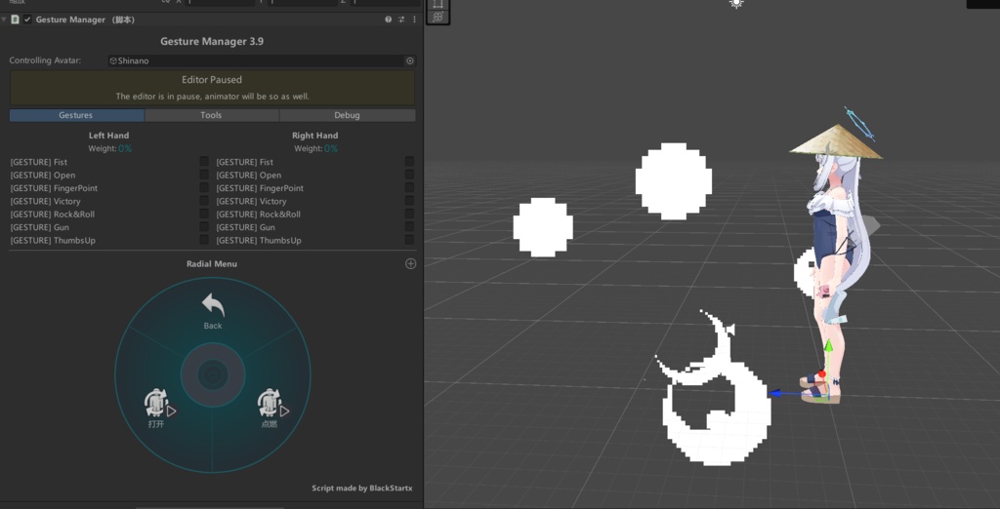Select the directional light sun gizmo
Screen dimensions: 1000x509
click(x=736, y=4)
